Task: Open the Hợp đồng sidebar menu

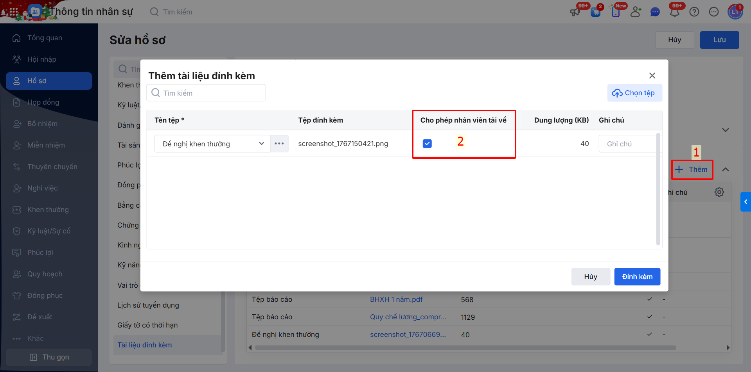Action: 43,102
